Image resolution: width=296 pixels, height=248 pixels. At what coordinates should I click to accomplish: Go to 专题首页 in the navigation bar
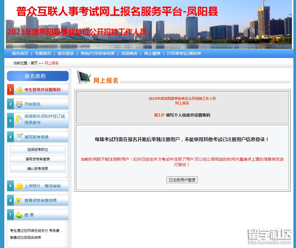pos(43,53)
